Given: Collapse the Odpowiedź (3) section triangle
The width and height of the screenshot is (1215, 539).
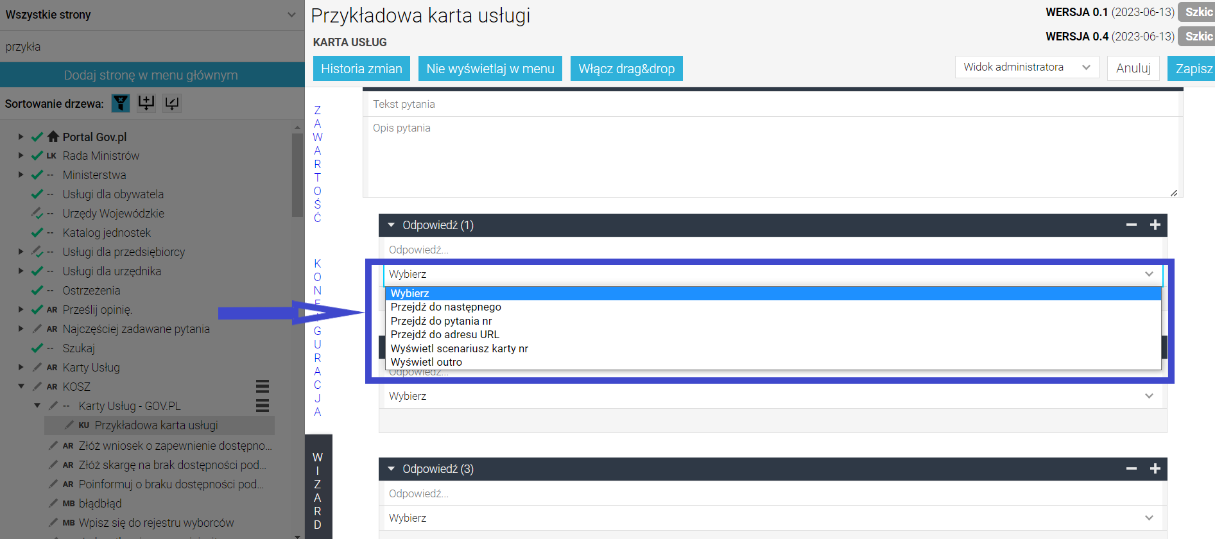Looking at the screenshot, I should [x=391, y=469].
